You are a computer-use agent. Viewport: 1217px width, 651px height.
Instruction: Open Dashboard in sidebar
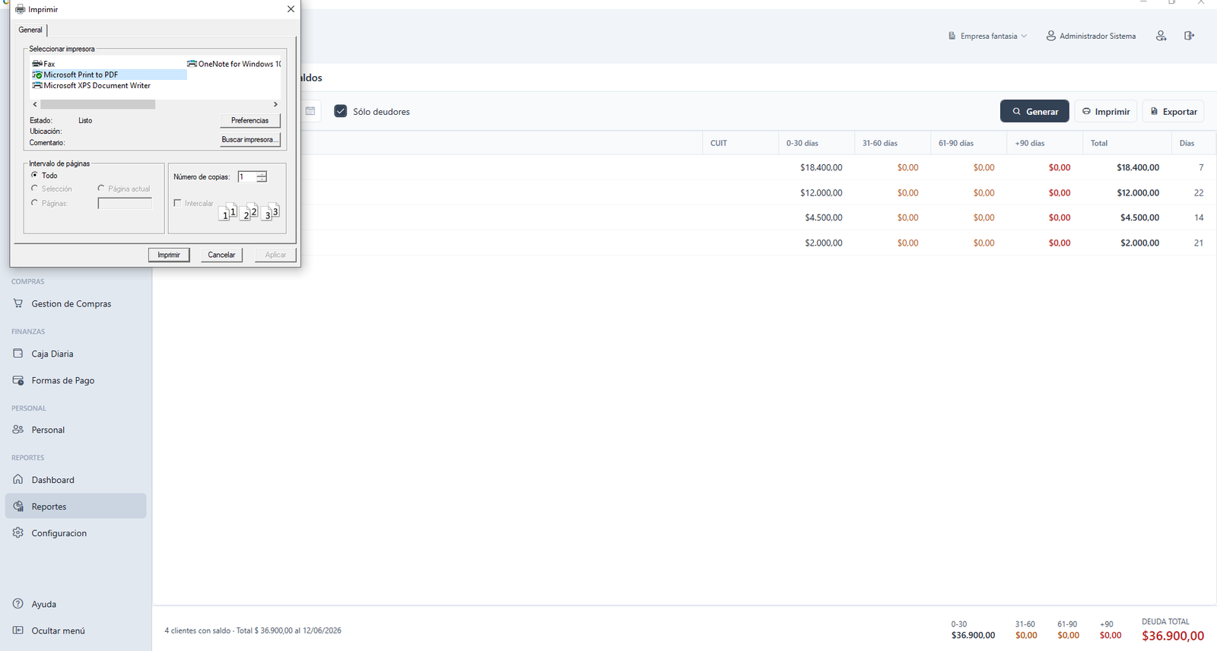[75, 480]
